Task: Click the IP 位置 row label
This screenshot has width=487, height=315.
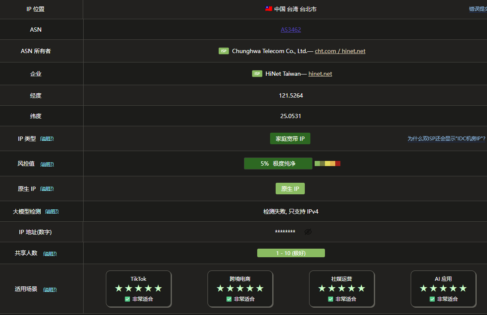Action: tap(36, 9)
